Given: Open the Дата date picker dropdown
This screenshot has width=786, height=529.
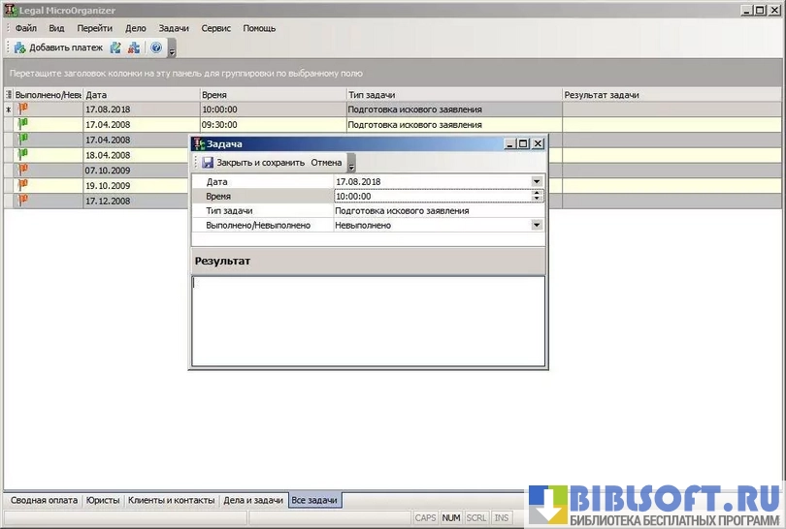Looking at the screenshot, I should (537, 181).
